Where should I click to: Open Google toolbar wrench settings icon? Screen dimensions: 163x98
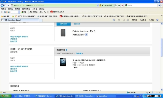pyautogui.click(x=45, y=12)
